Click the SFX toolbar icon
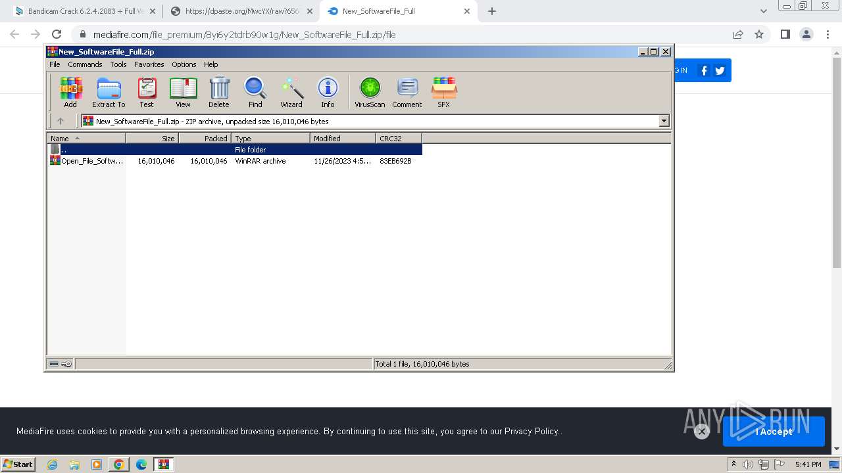 click(x=444, y=92)
